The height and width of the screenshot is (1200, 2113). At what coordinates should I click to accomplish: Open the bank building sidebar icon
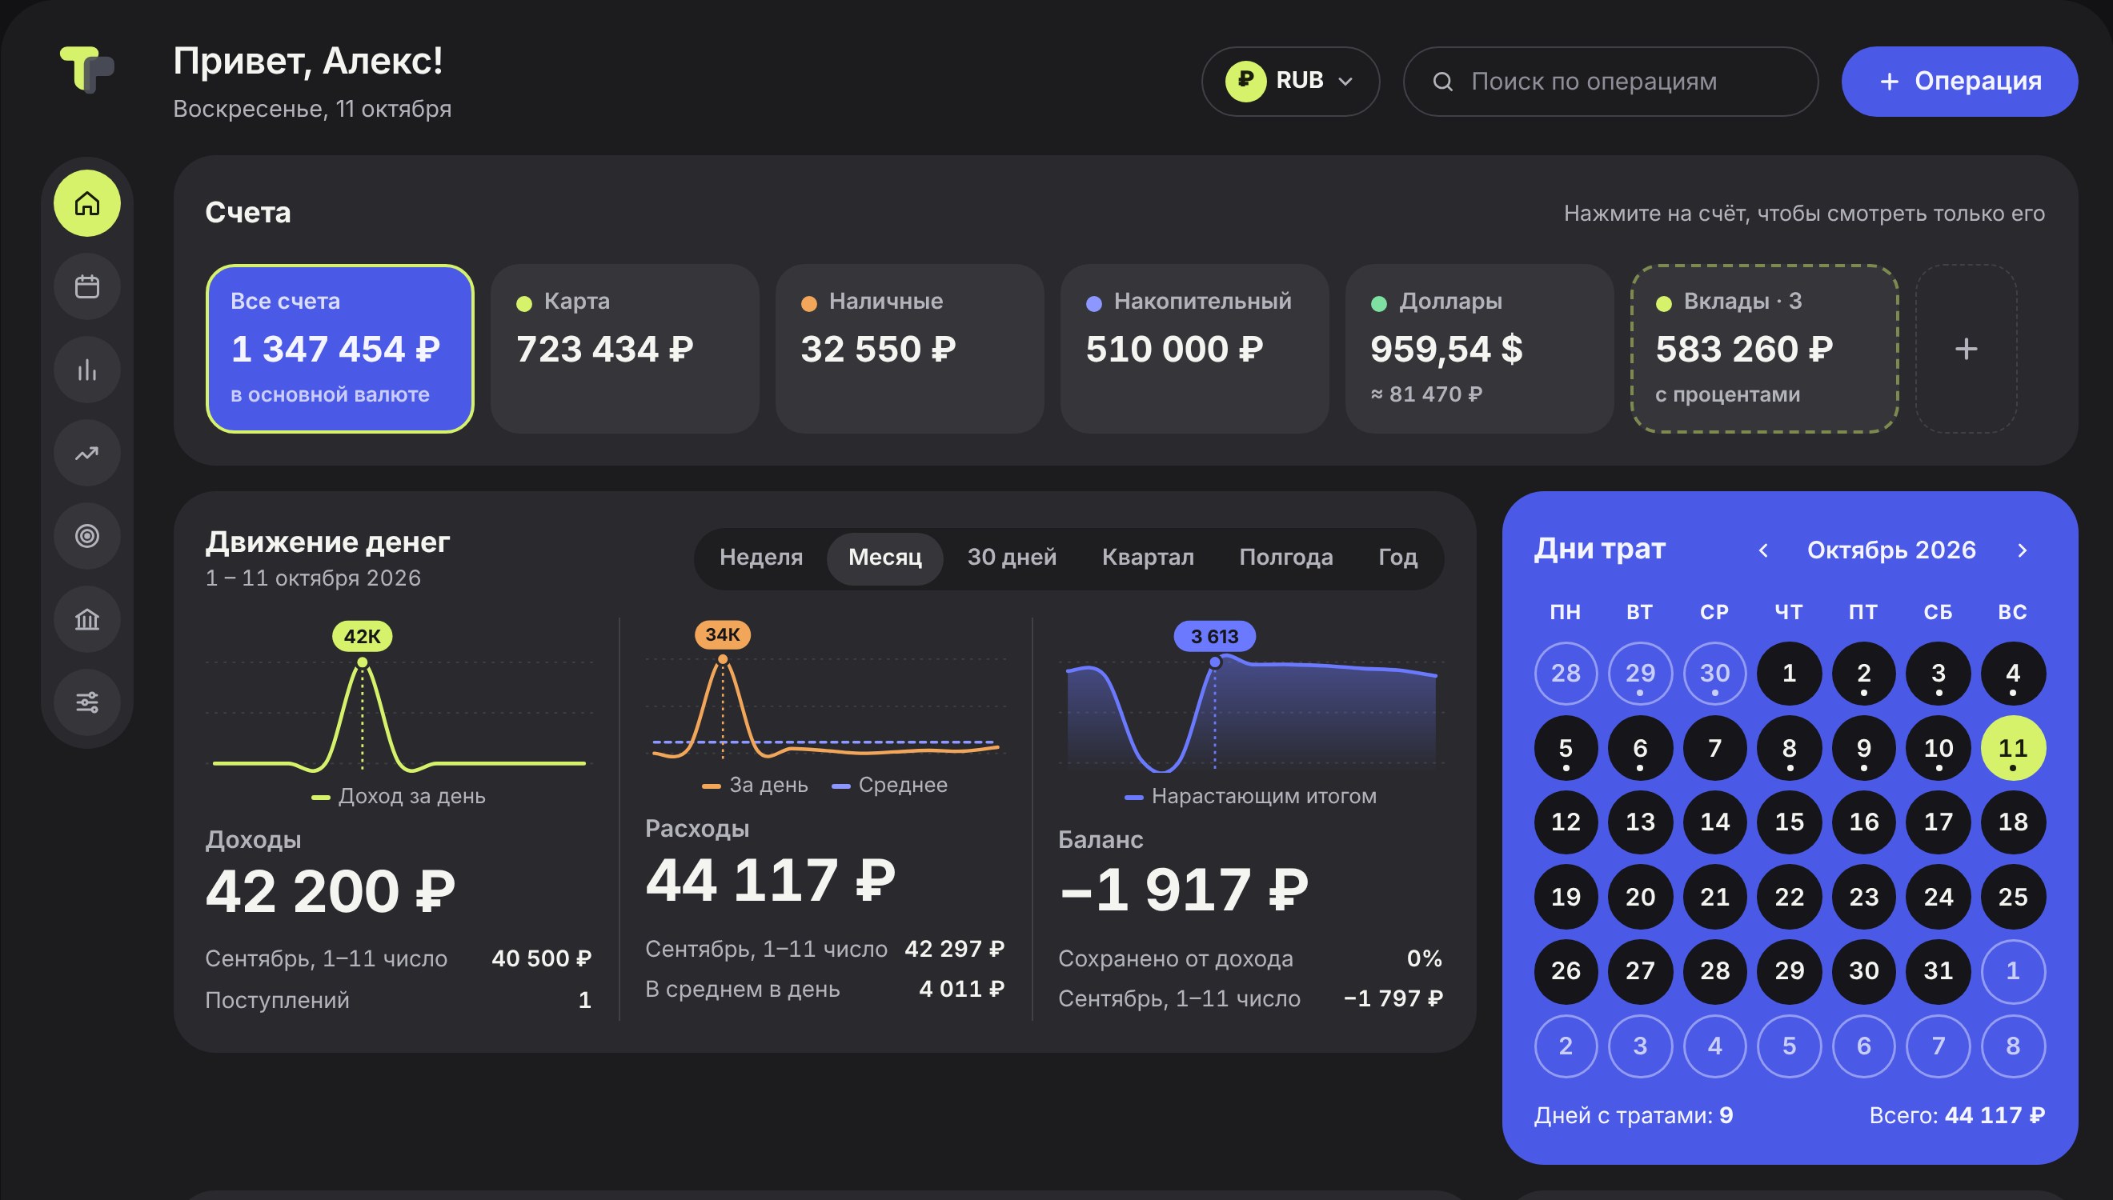pyautogui.click(x=86, y=620)
